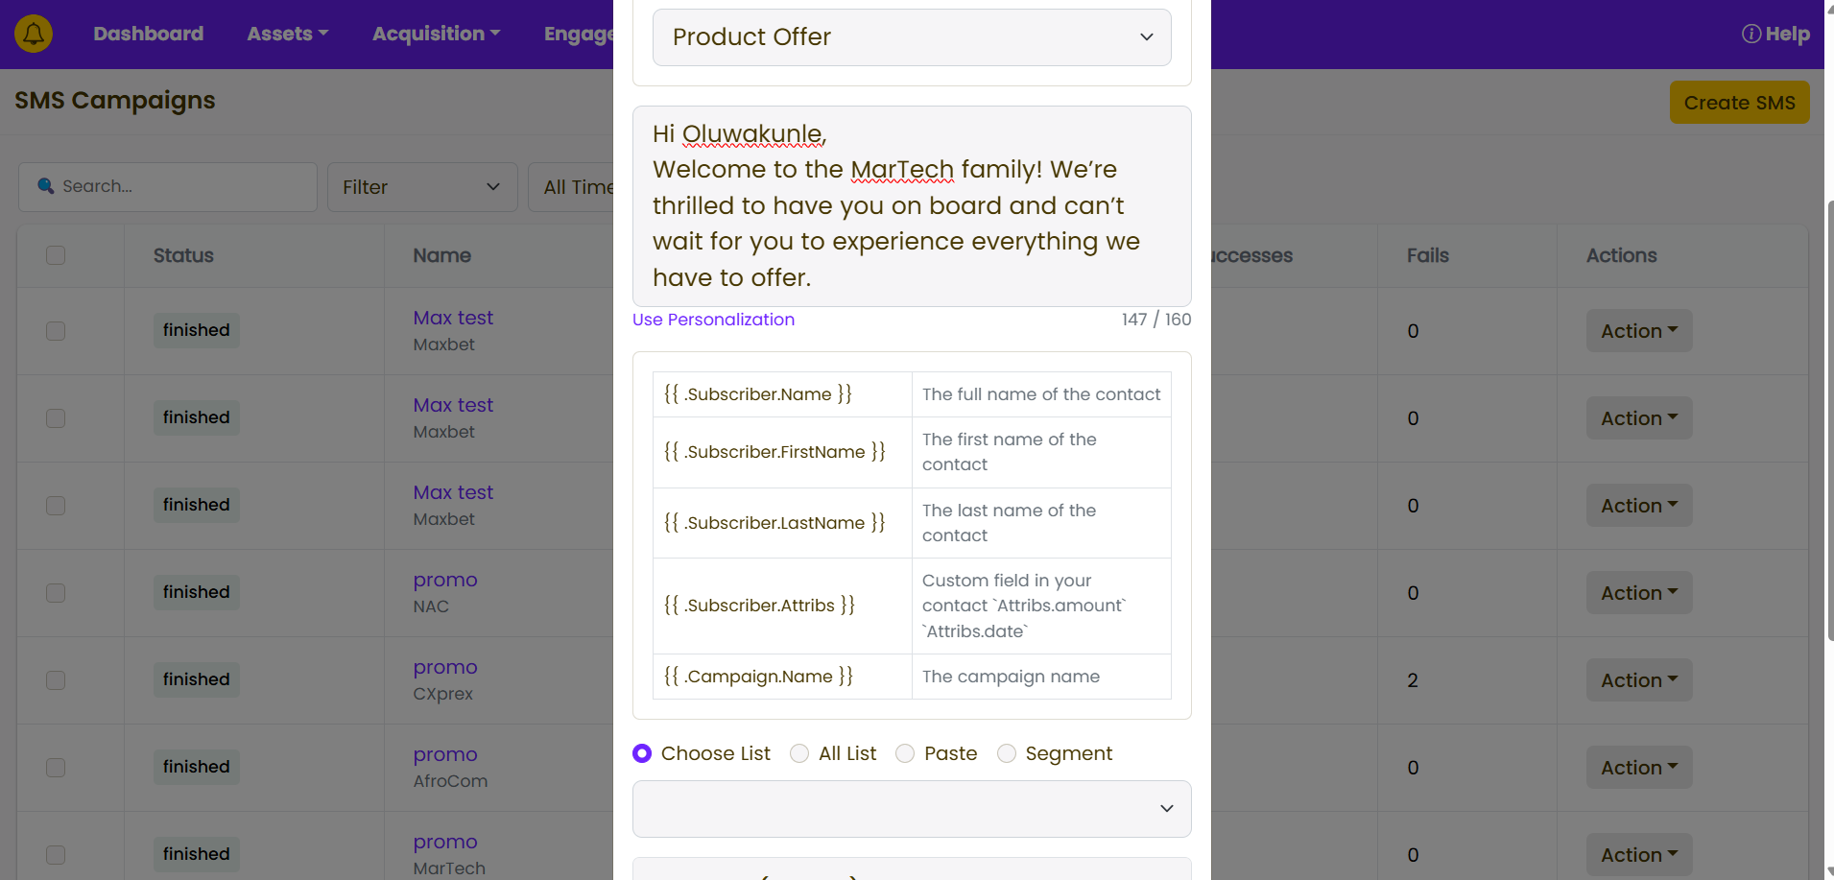The image size is (1834, 880).
Task: Click the Create SMS button
Action: pyautogui.click(x=1738, y=103)
